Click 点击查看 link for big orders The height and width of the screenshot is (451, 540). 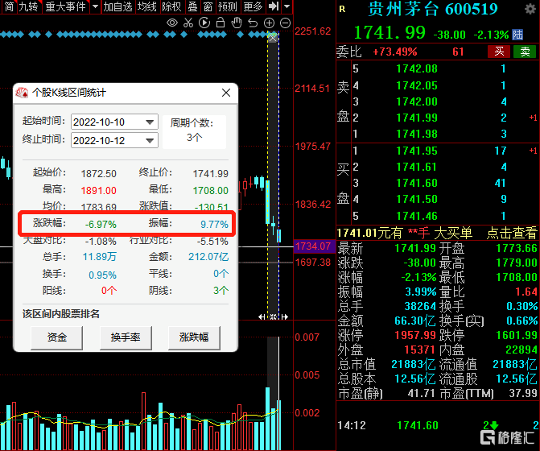[x=512, y=234]
